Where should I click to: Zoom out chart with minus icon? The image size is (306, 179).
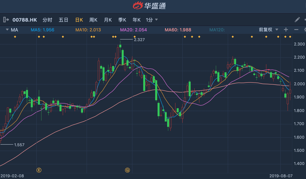tap(296, 30)
